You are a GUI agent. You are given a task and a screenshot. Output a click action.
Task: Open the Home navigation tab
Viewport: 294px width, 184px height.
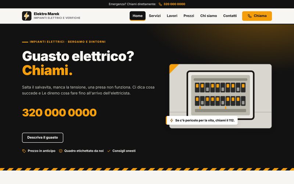click(x=137, y=16)
